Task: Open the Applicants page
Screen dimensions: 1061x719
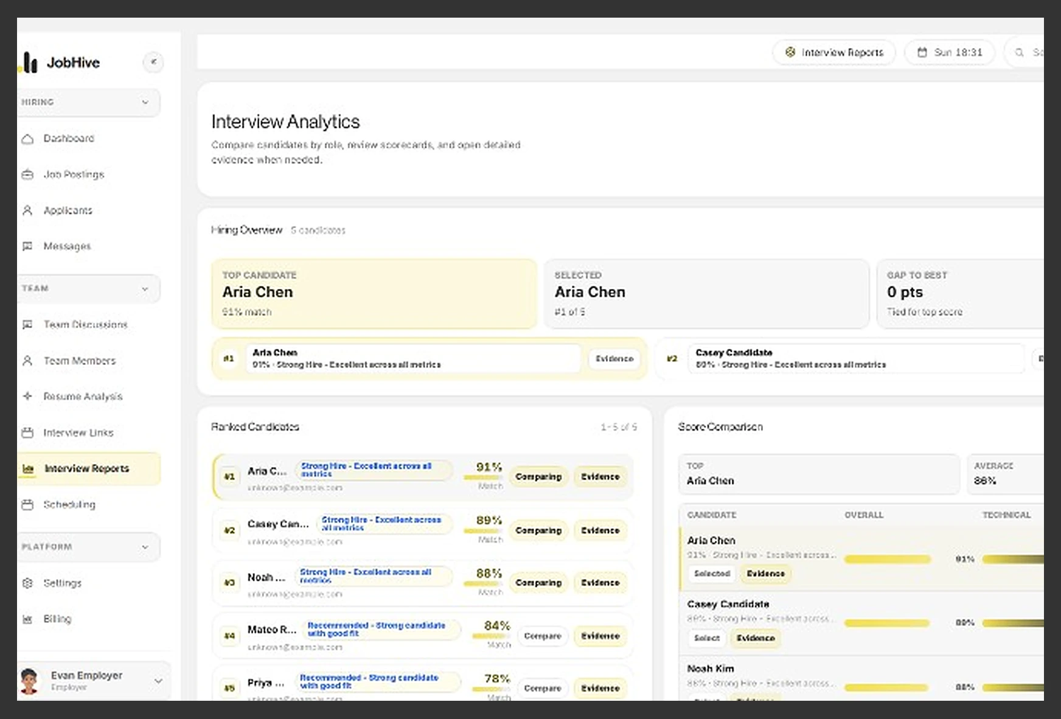Action: coord(89,210)
